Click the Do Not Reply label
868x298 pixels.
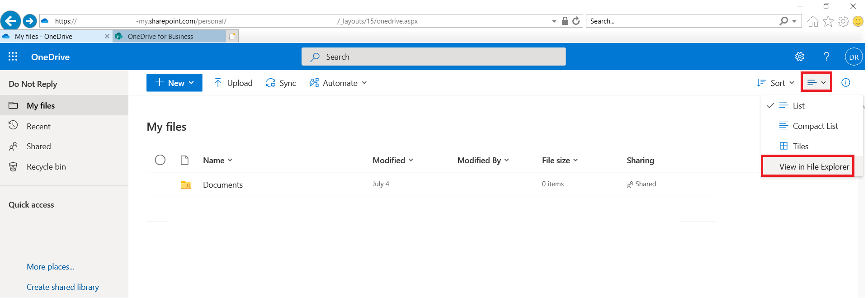tap(33, 84)
